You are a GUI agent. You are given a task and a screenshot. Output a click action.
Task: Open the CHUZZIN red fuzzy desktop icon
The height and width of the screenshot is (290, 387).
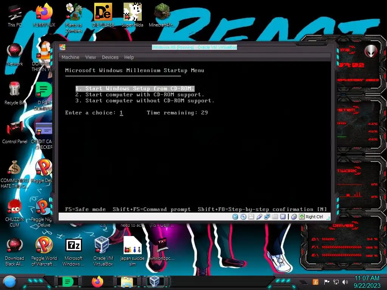point(15,213)
